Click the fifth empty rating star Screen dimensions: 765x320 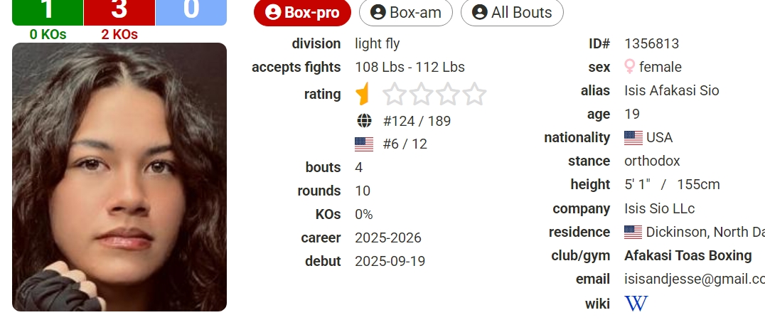click(x=474, y=94)
